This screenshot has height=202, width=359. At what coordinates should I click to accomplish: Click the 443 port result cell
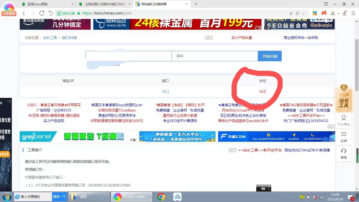pos(165,92)
